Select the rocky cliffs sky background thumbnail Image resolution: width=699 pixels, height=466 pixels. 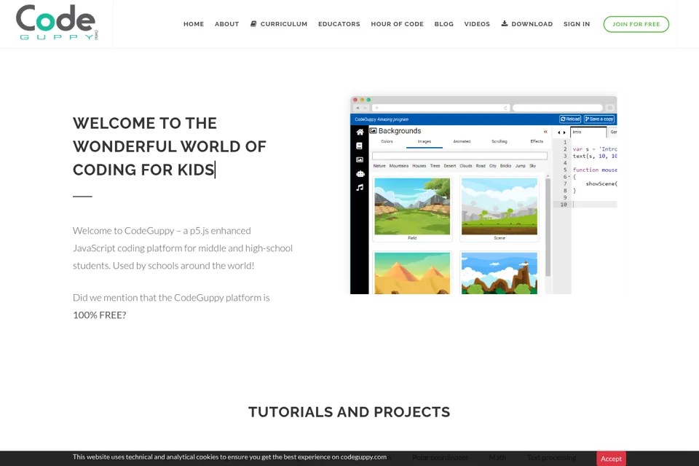pos(499,273)
